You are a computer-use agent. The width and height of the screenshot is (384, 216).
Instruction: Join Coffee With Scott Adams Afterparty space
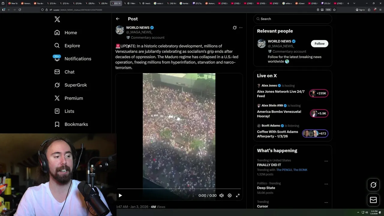pyautogui.click(x=277, y=134)
